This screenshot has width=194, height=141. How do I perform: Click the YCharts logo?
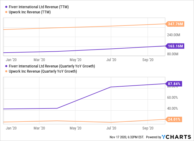tap(176, 137)
